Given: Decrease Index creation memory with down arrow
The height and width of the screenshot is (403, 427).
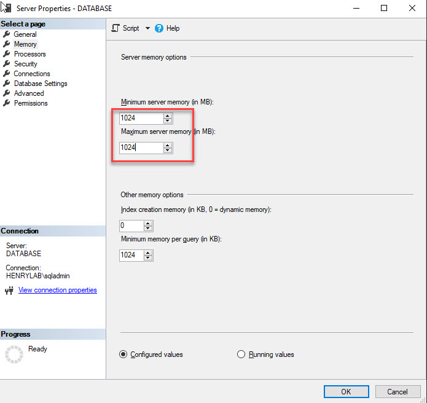Looking at the screenshot, I should (149, 229).
